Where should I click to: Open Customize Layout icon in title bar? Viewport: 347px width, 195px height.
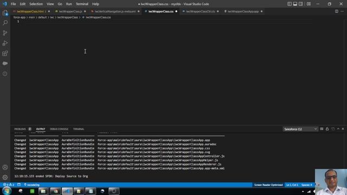309,4
